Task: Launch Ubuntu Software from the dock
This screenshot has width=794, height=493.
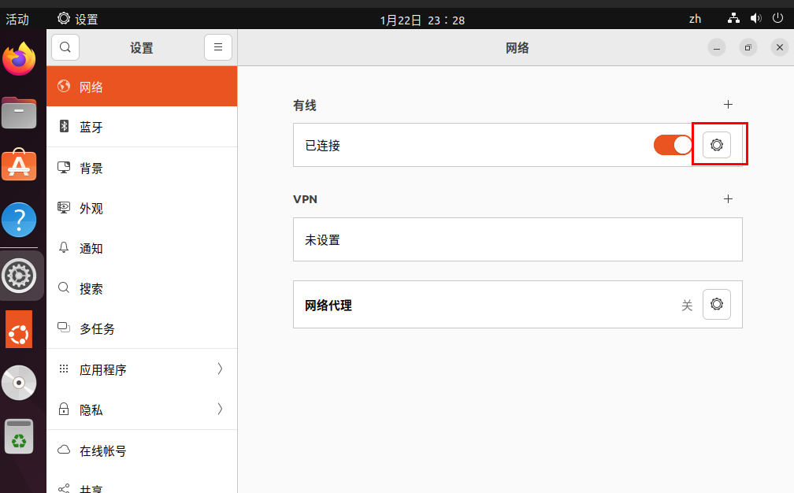Action: pos(20,165)
